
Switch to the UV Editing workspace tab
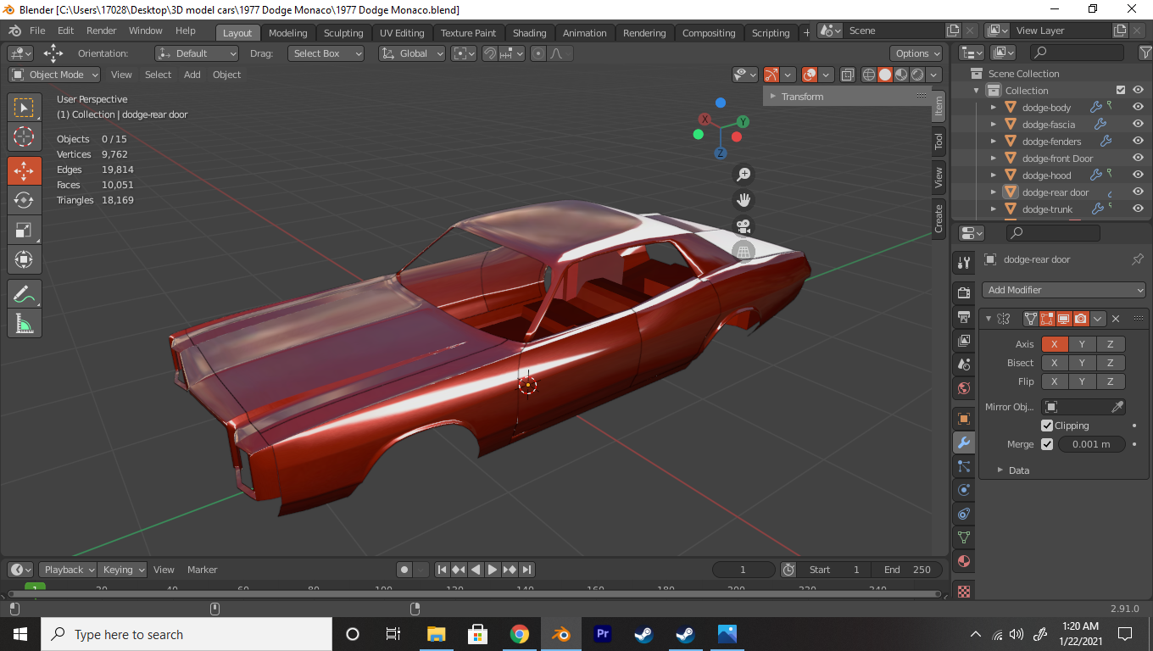tap(402, 33)
